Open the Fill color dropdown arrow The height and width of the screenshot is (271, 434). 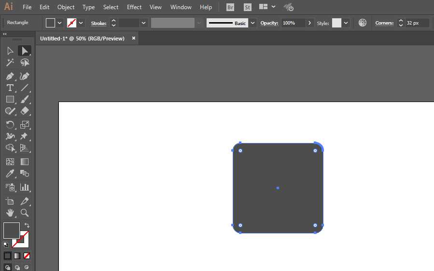60,23
